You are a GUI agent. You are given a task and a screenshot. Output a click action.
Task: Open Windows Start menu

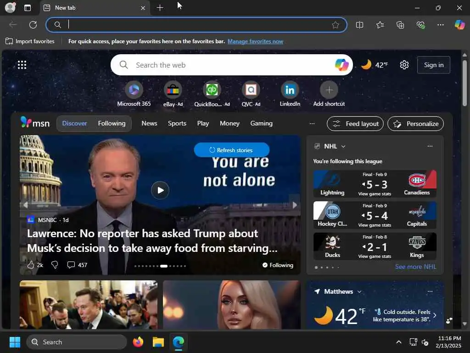pos(15,342)
